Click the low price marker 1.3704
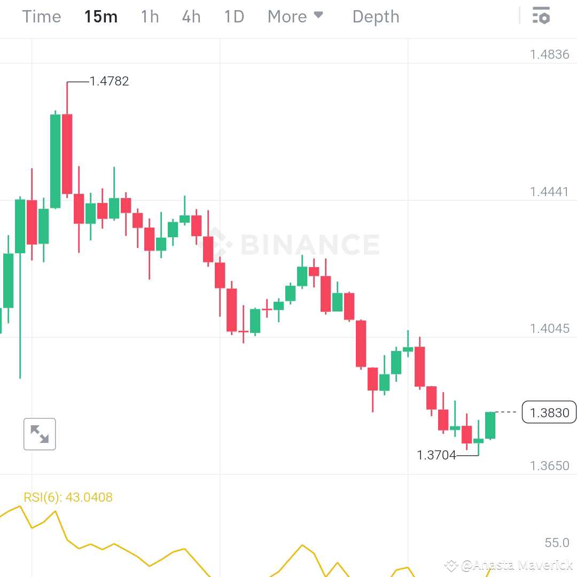The image size is (577, 577). (436, 455)
